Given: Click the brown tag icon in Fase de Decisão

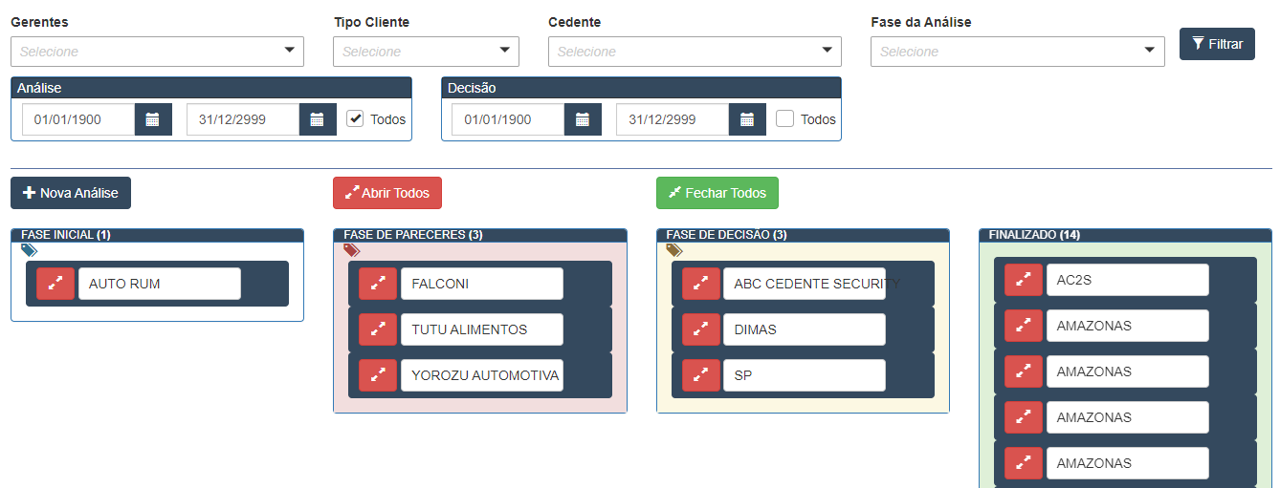Looking at the screenshot, I should pyautogui.click(x=674, y=250).
